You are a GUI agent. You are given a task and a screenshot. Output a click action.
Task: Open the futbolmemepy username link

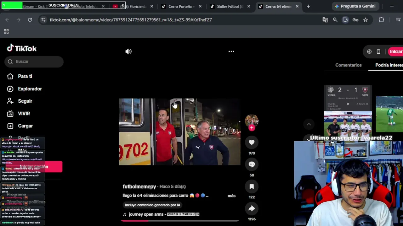click(x=139, y=186)
